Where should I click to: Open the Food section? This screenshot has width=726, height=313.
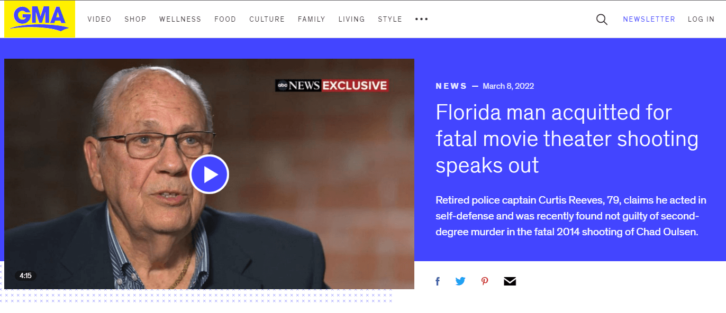[225, 19]
